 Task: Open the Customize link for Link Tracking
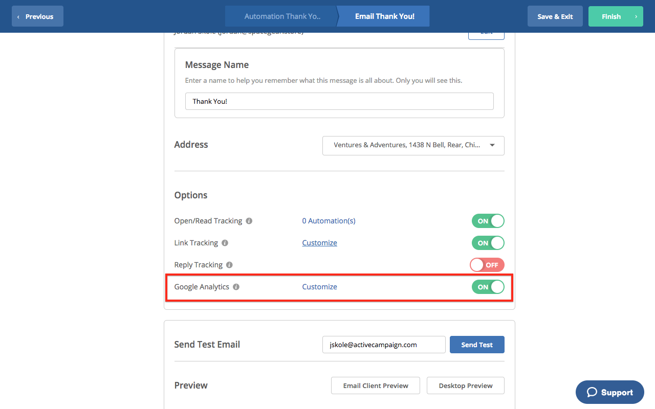[x=319, y=243]
